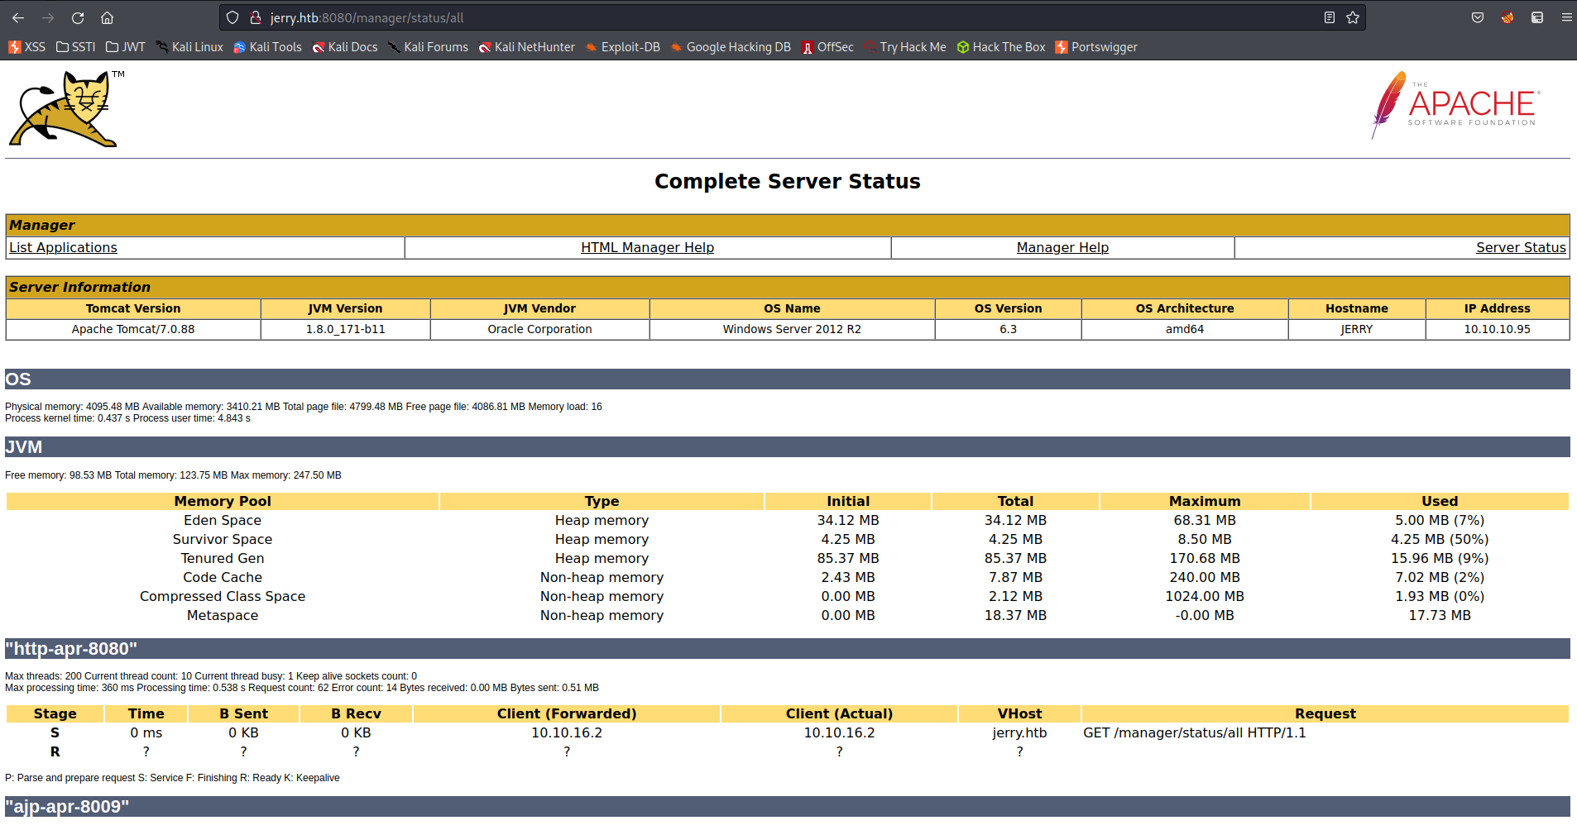This screenshot has height=830, width=1577.
Task: Open the browser hamburger menu
Action: 1566,17
